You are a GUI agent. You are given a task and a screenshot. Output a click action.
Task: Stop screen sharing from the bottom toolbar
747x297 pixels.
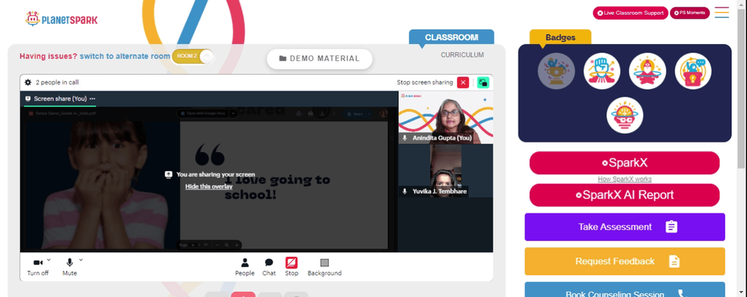291,267
